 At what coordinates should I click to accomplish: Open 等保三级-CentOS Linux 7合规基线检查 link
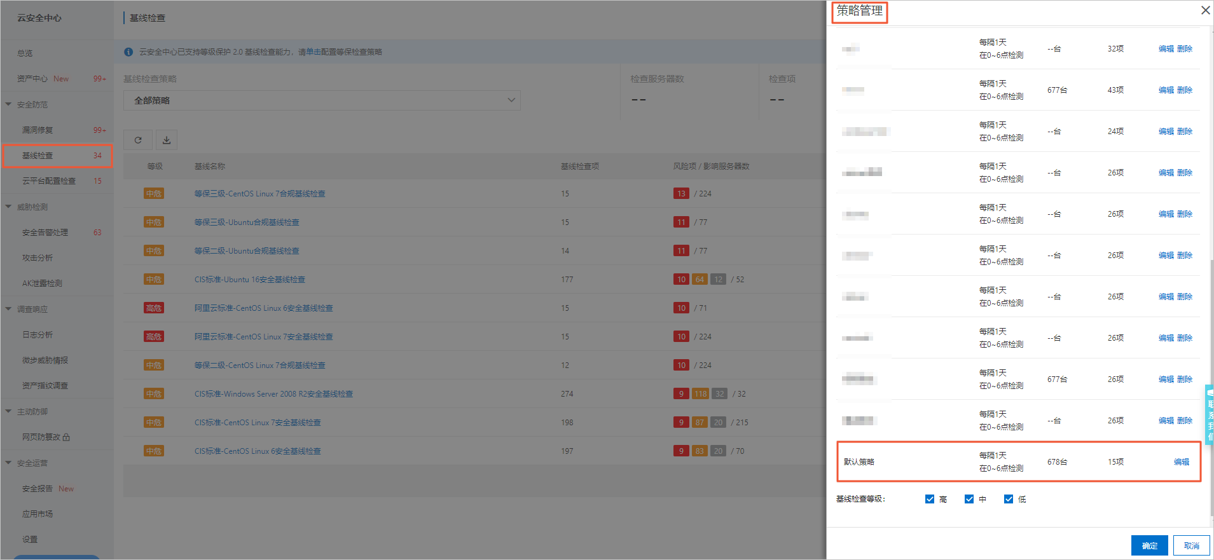point(259,194)
